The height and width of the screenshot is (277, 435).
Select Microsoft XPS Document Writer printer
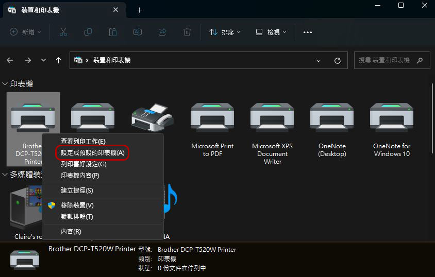click(272, 133)
